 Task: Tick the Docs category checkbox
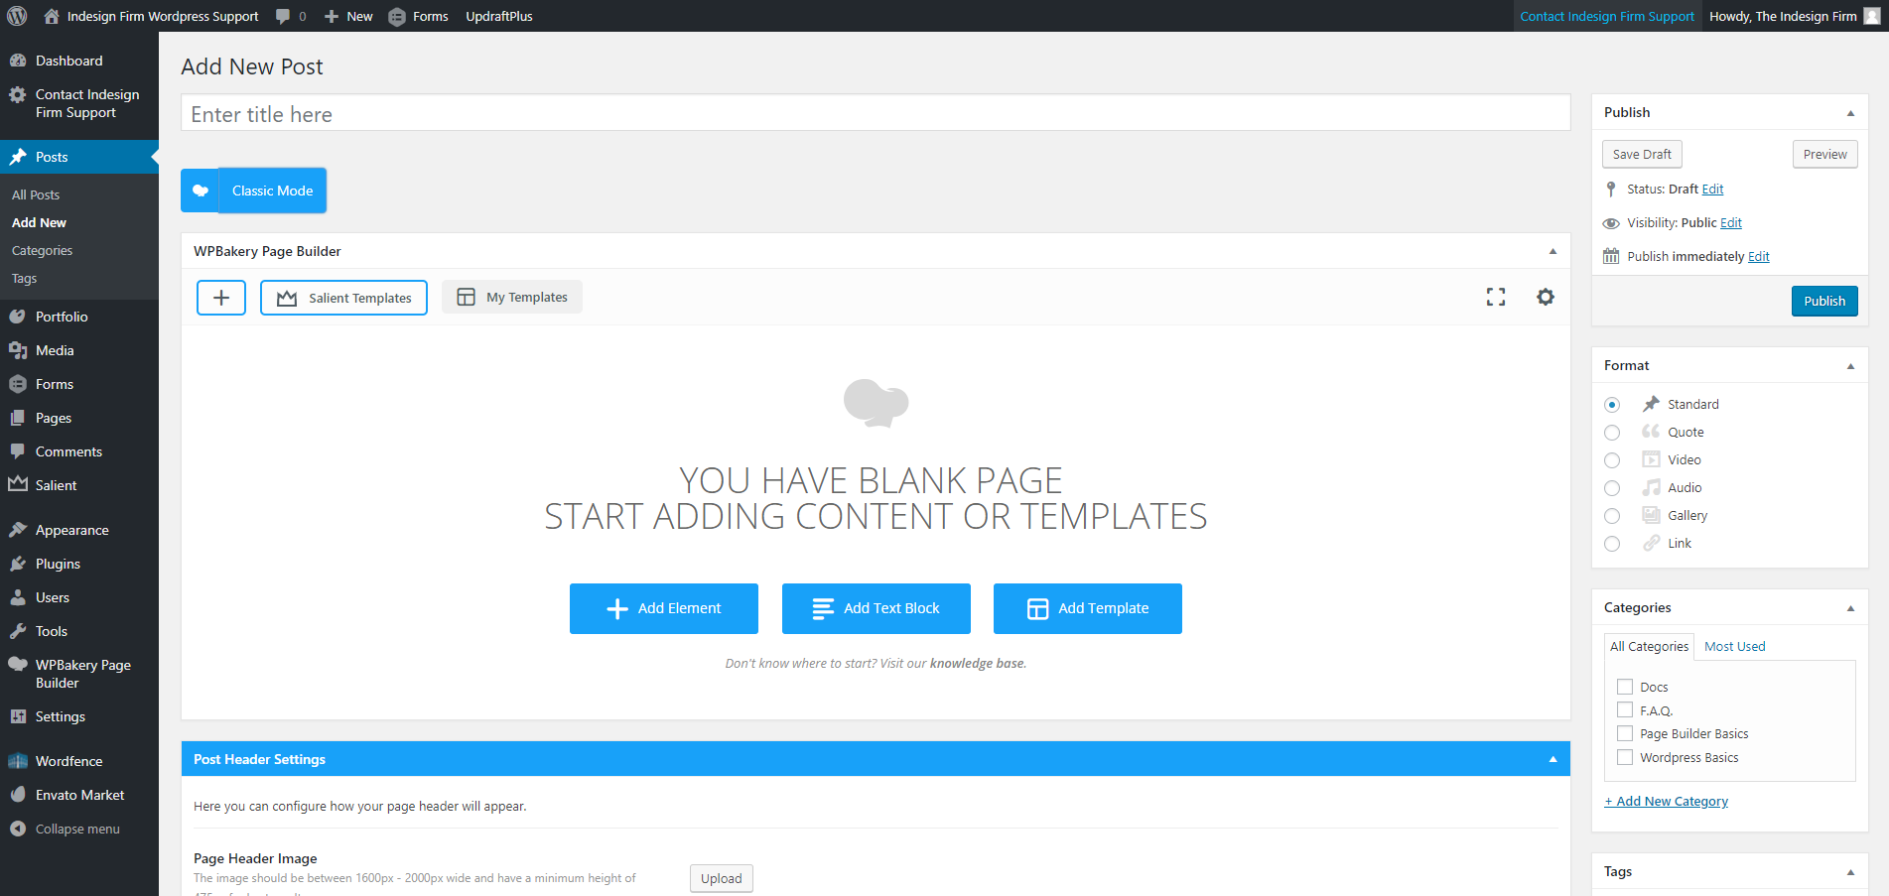click(1625, 687)
